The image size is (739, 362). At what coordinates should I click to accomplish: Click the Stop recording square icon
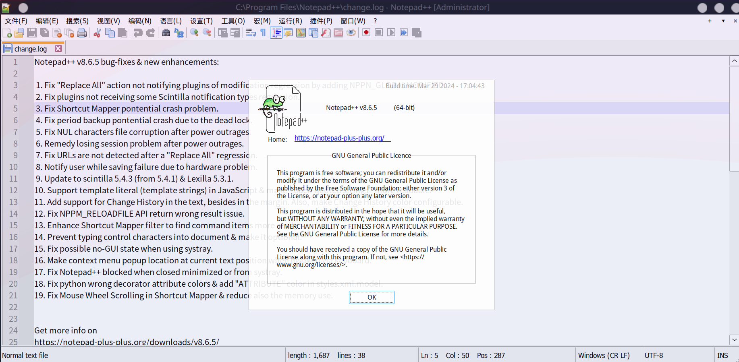[379, 33]
